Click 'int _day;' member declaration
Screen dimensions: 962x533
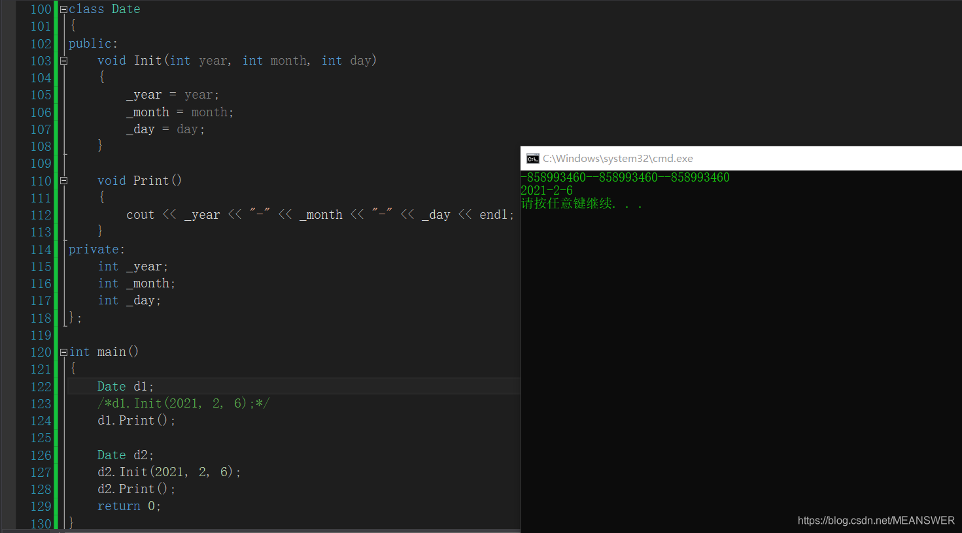[x=129, y=300]
